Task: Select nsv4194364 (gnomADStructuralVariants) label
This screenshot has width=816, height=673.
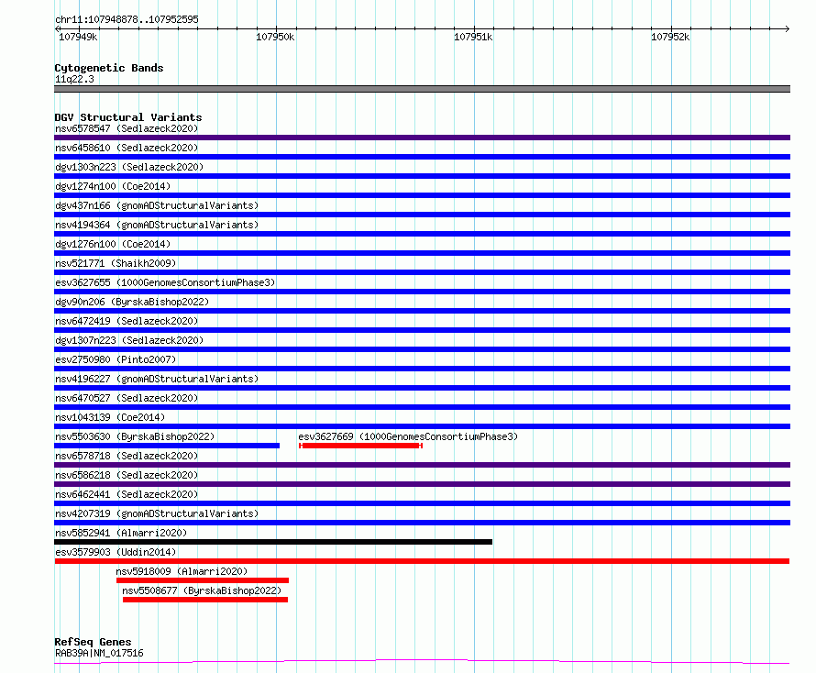Action: click(x=157, y=225)
